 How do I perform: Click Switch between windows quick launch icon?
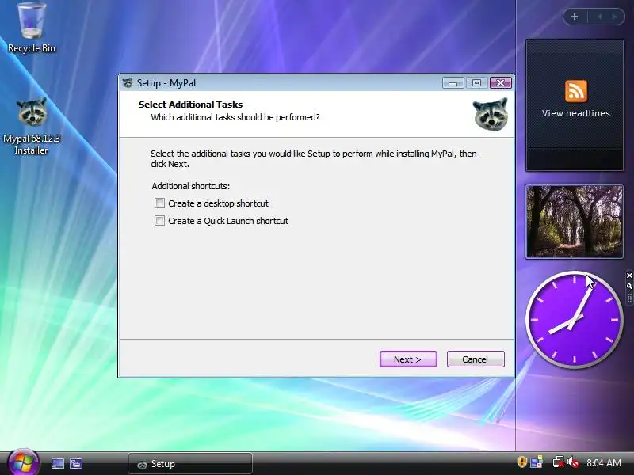(76, 463)
